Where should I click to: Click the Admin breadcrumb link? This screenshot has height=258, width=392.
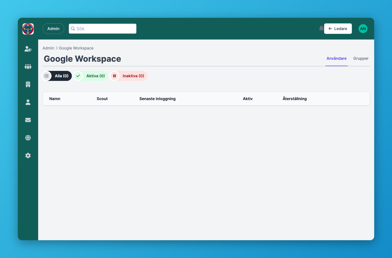pyautogui.click(x=48, y=48)
